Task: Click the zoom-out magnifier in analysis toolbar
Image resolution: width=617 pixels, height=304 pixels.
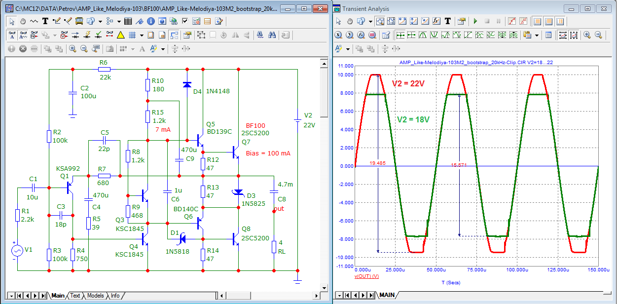Action: [599, 35]
